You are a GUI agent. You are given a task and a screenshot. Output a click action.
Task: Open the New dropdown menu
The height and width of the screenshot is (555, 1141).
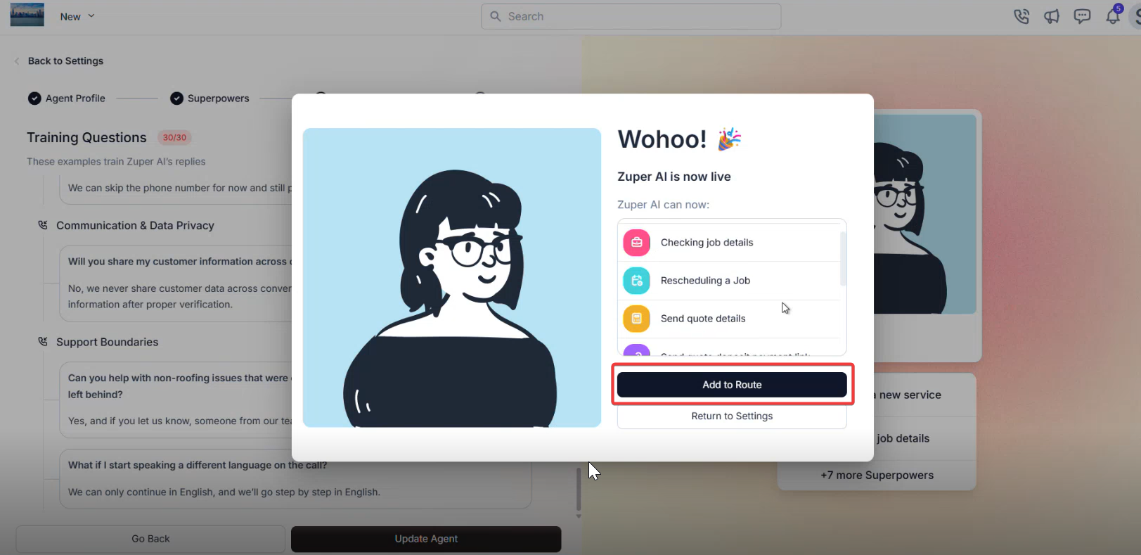click(x=77, y=16)
